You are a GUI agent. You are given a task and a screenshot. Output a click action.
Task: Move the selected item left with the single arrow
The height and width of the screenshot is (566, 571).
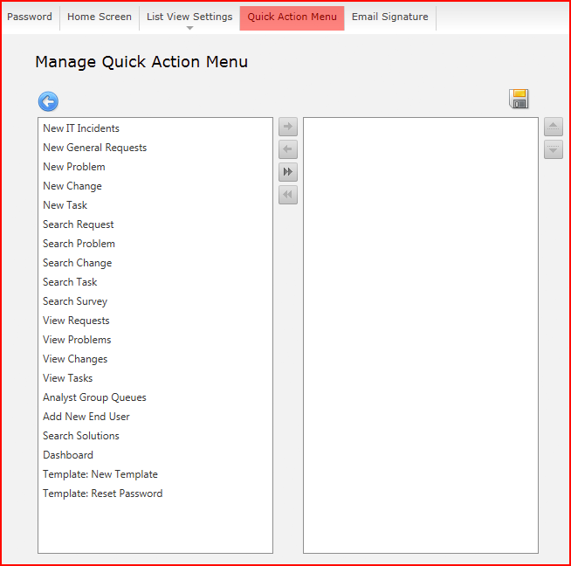click(x=288, y=149)
